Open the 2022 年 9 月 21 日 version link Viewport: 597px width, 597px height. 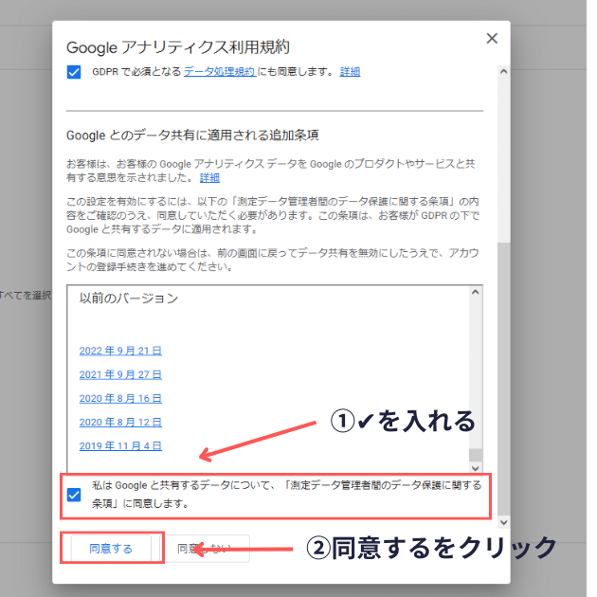pyautogui.click(x=120, y=351)
